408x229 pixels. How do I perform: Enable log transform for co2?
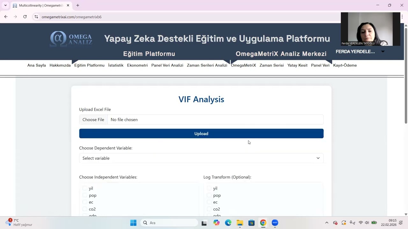(x=209, y=209)
